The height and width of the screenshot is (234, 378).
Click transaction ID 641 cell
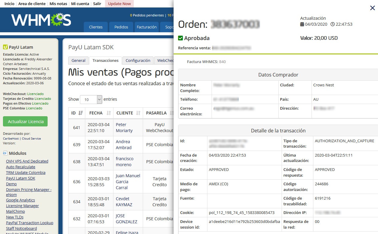tap(77, 128)
